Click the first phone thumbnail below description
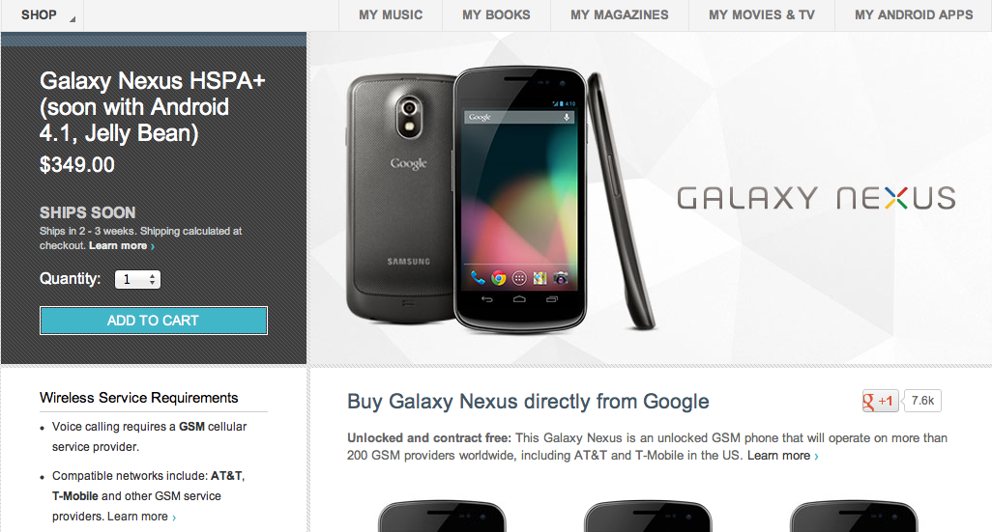 coord(442,517)
